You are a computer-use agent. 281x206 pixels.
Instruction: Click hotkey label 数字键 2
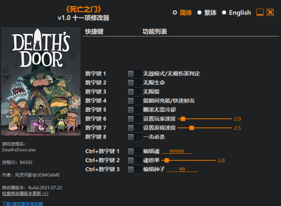(96, 83)
